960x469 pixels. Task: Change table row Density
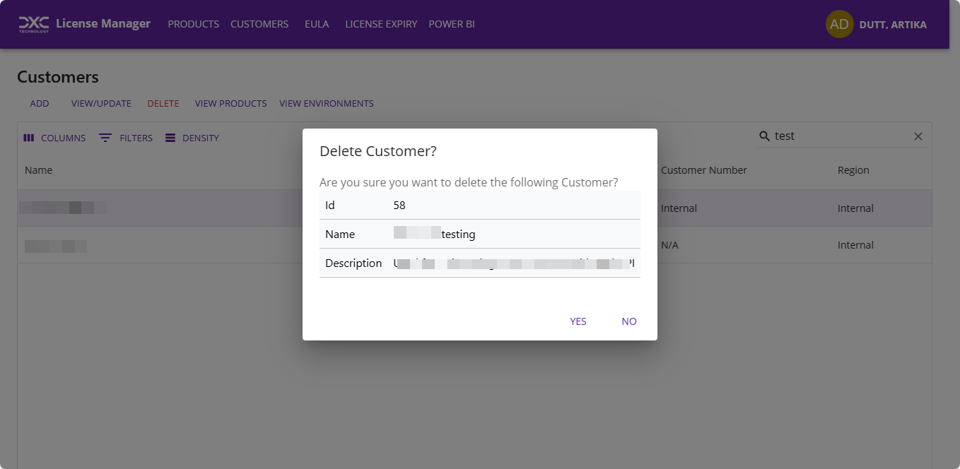[x=191, y=138]
